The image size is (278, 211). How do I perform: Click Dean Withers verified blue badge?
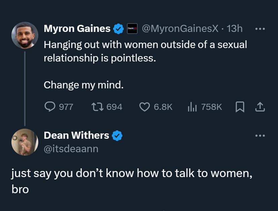coord(117,136)
